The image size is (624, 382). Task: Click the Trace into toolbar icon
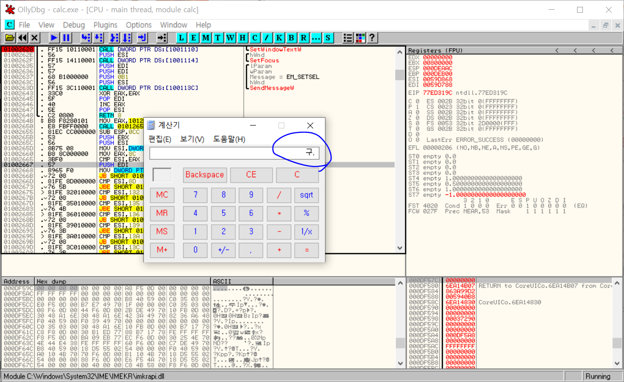(x=114, y=38)
